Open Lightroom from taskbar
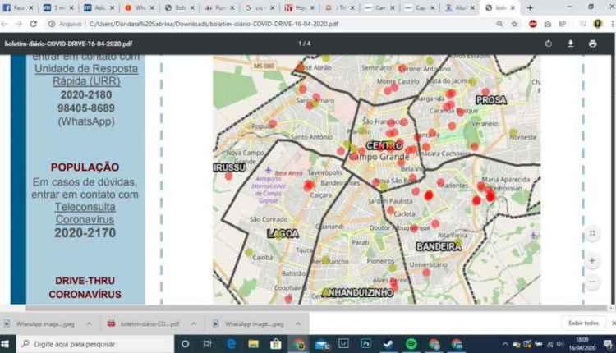 [343, 344]
